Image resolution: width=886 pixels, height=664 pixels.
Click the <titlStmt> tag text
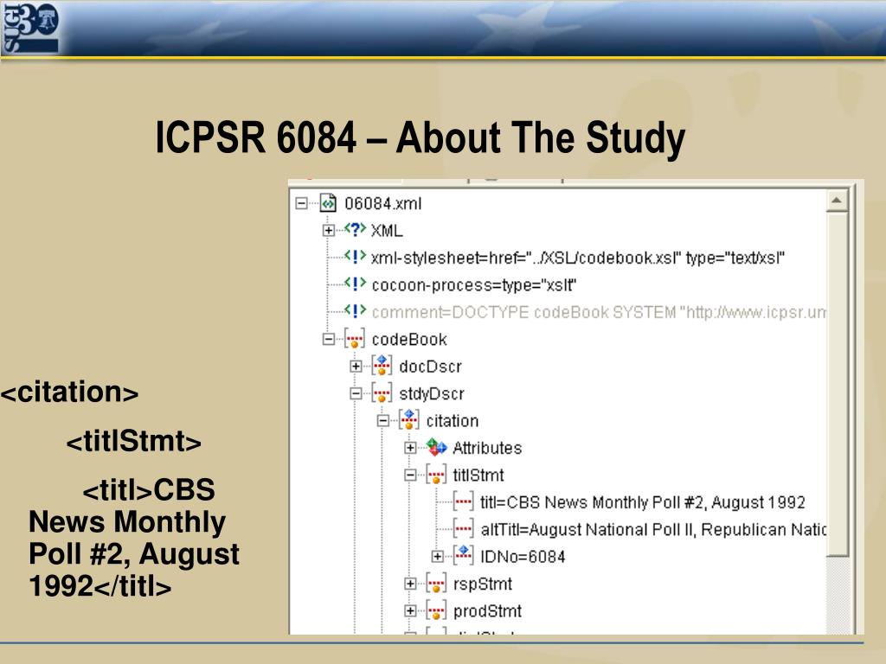click(x=134, y=441)
